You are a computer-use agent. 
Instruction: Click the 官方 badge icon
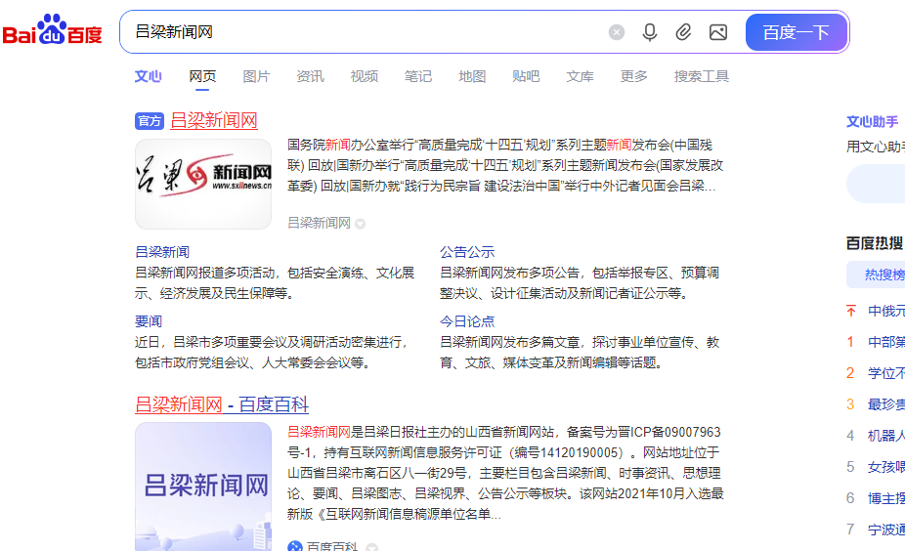(150, 121)
